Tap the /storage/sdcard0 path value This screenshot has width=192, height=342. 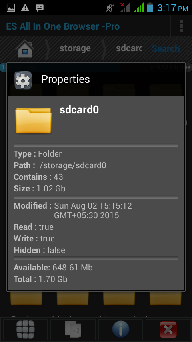[x=73, y=165]
